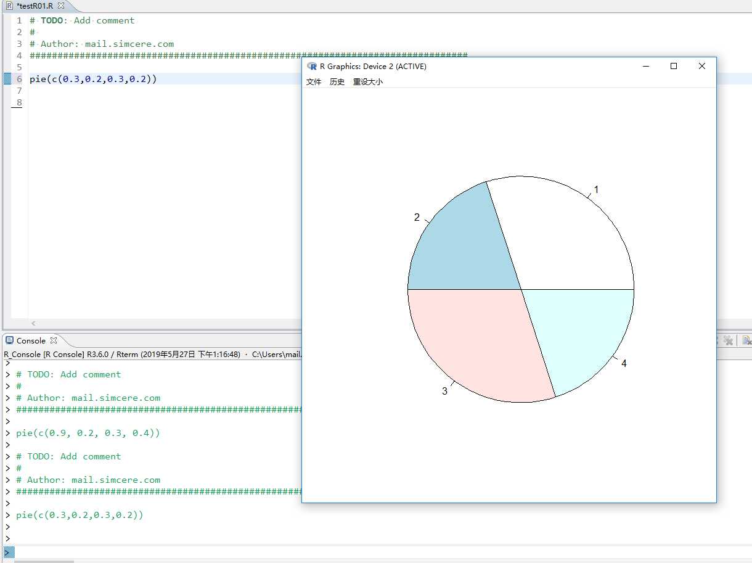Click console text "pie(c(0.3,0.2,0.3,0.2))"
The width and height of the screenshot is (752, 563).
point(80,515)
